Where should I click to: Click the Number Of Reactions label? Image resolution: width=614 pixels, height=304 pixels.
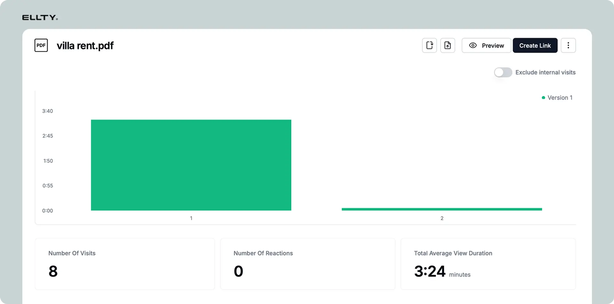(263, 253)
